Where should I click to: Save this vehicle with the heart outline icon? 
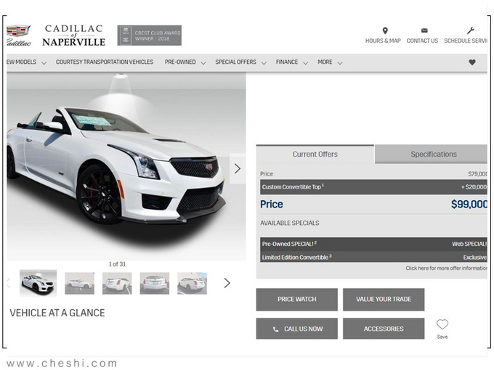pyautogui.click(x=442, y=324)
